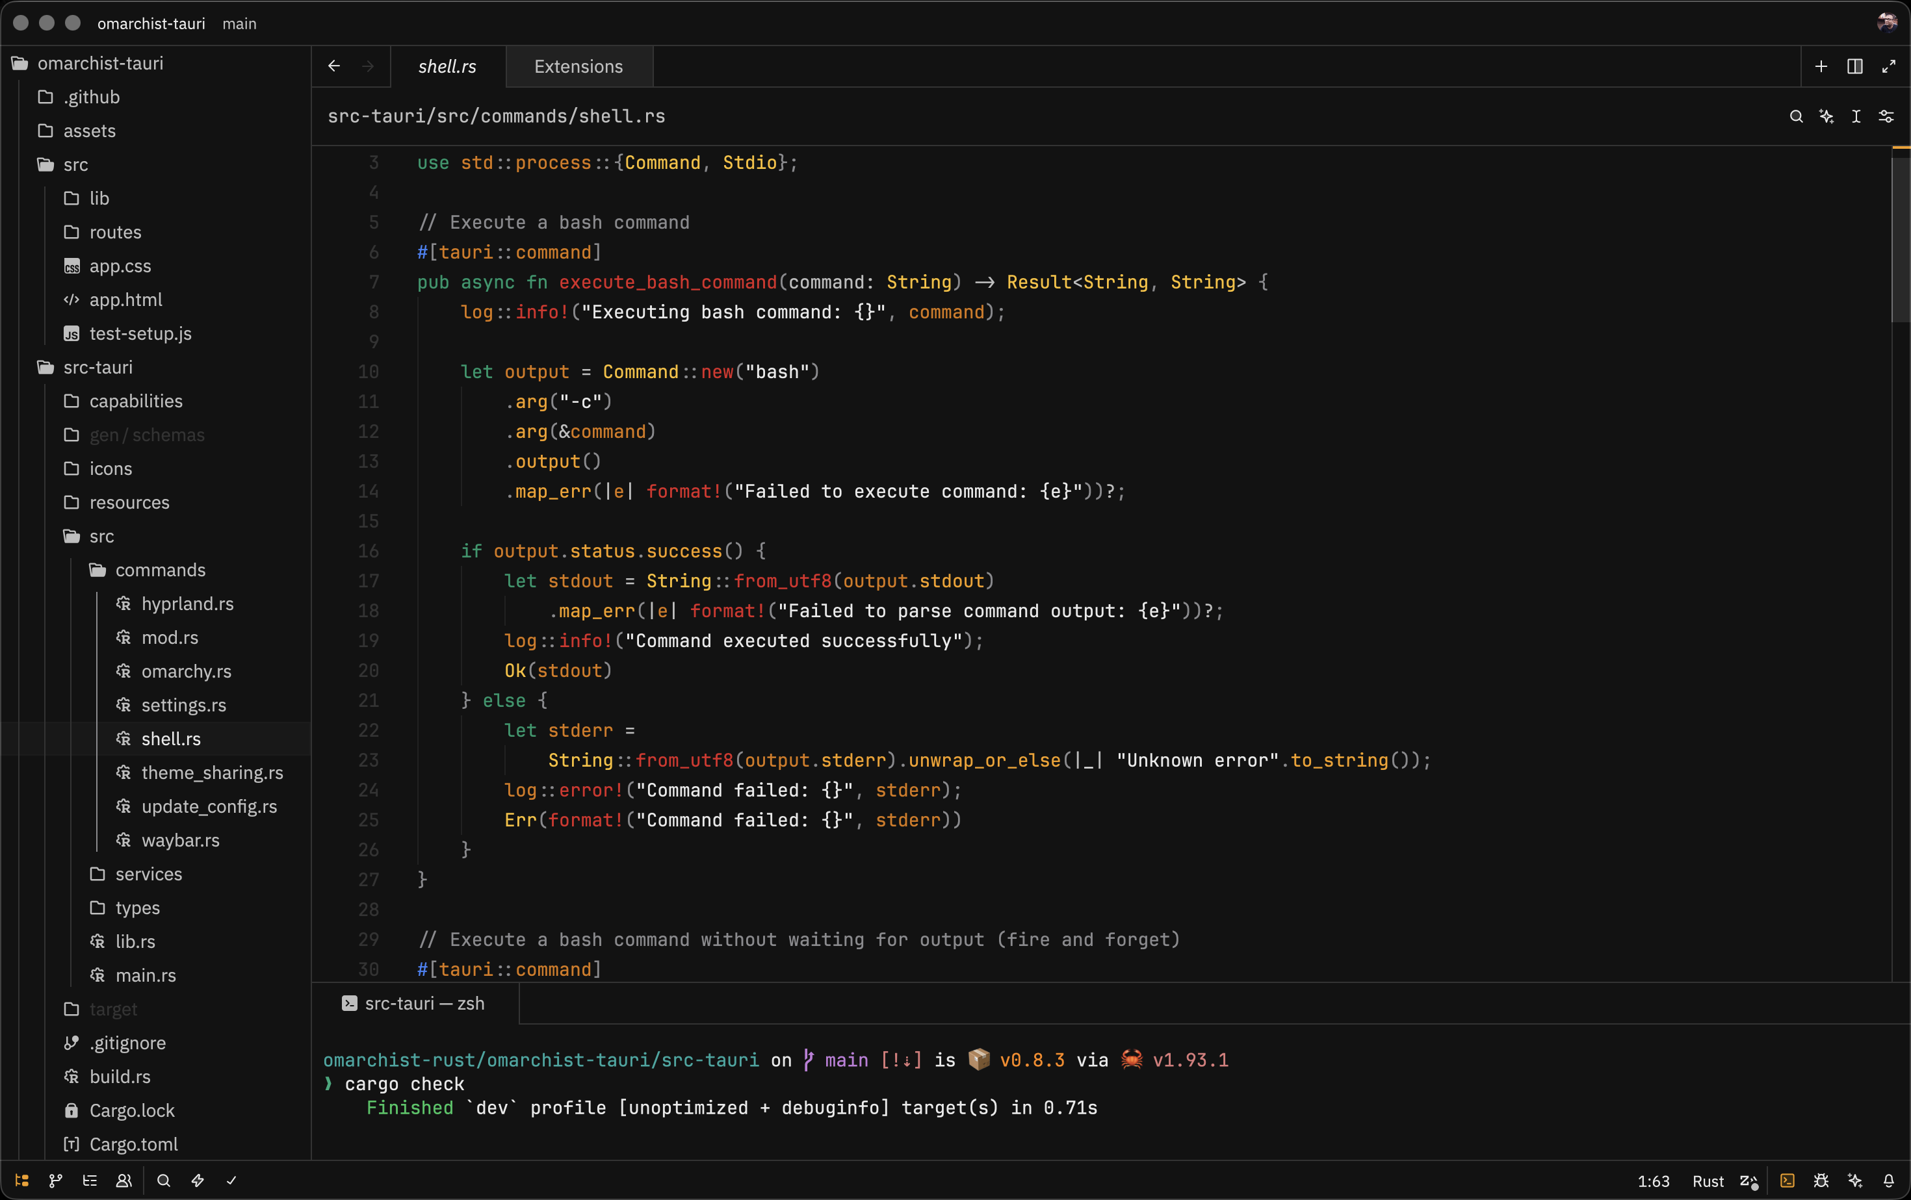
Task: Open the omarchist-tauri project menu in title bar
Action: click(151, 24)
